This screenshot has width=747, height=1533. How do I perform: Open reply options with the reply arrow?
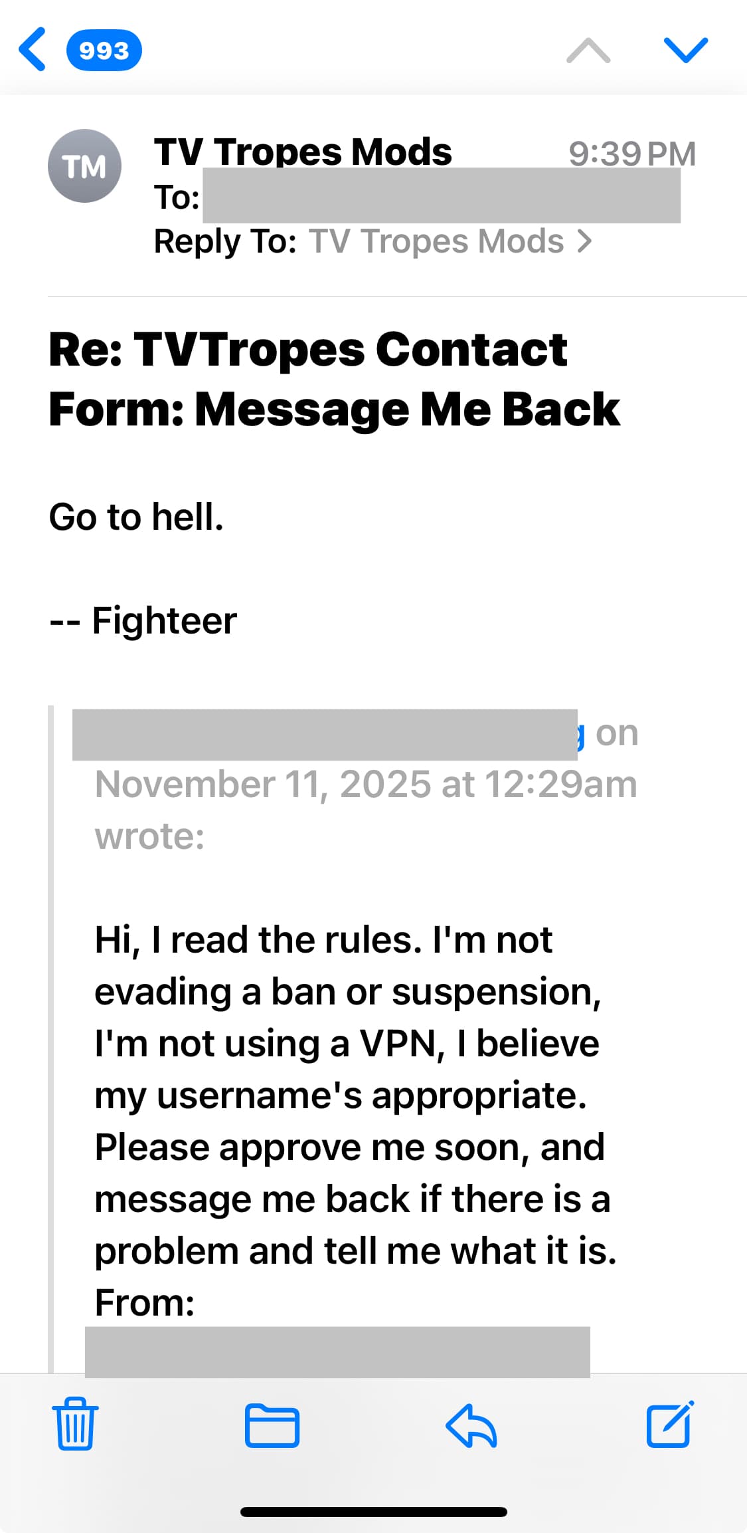pos(471,1425)
